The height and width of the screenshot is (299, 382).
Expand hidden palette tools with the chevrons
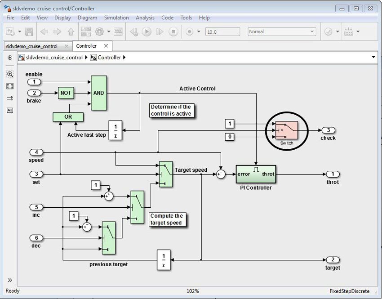[9, 280]
